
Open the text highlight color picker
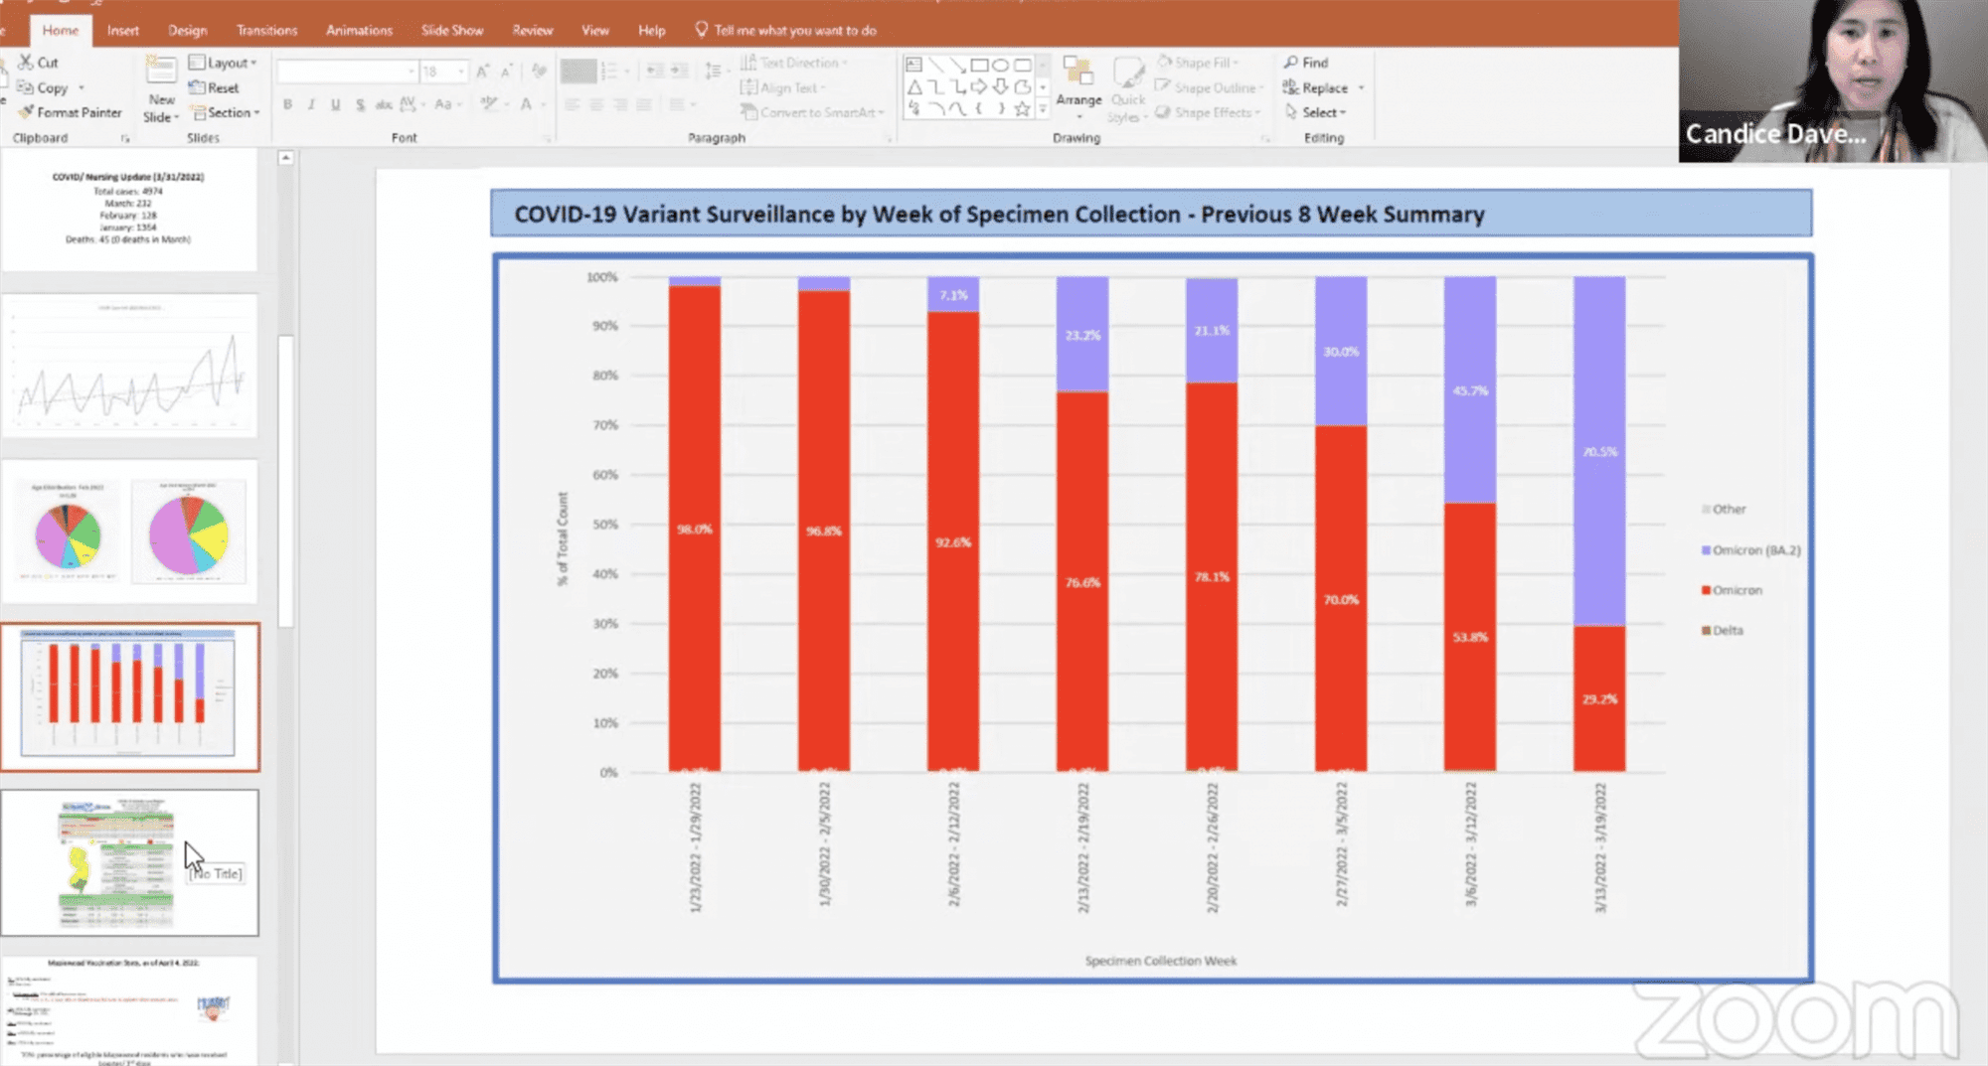(492, 104)
